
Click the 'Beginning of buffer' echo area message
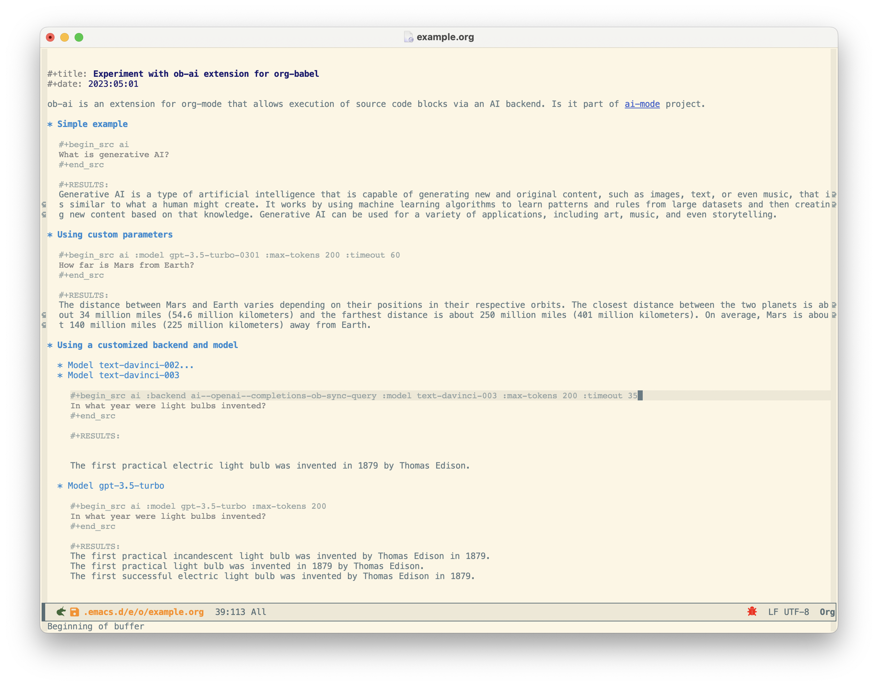[x=96, y=626]
